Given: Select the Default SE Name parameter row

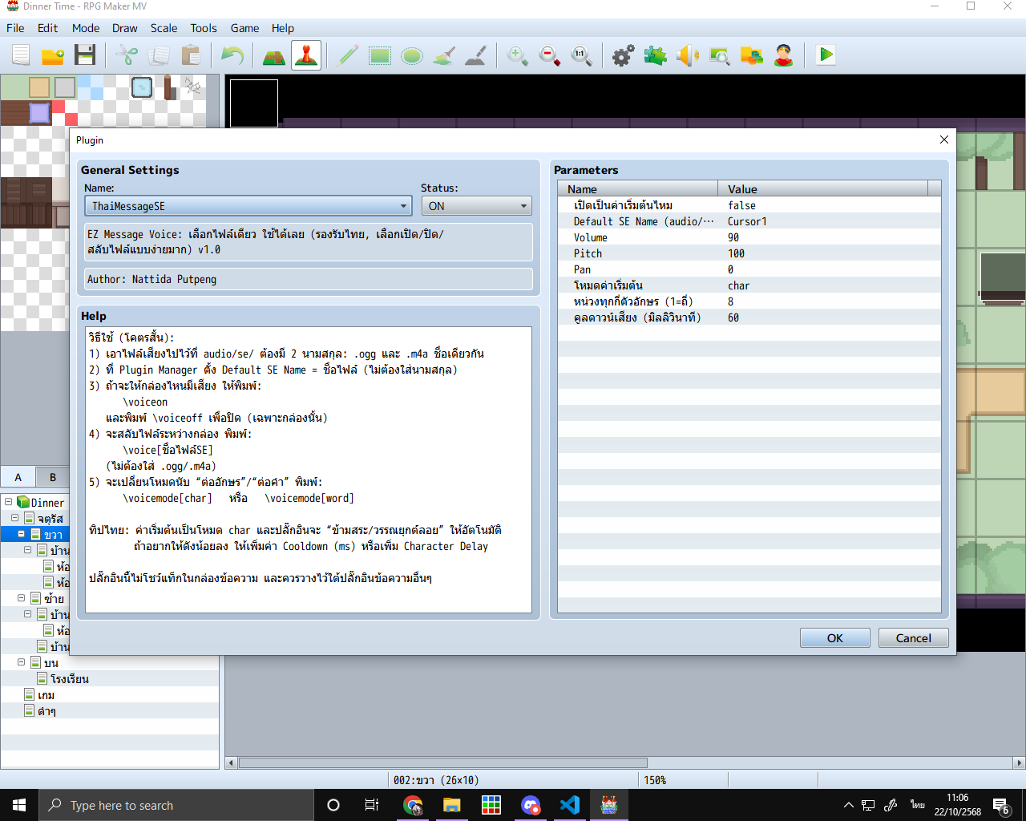Looking at the screenshot, I should (x=749, y=221).
